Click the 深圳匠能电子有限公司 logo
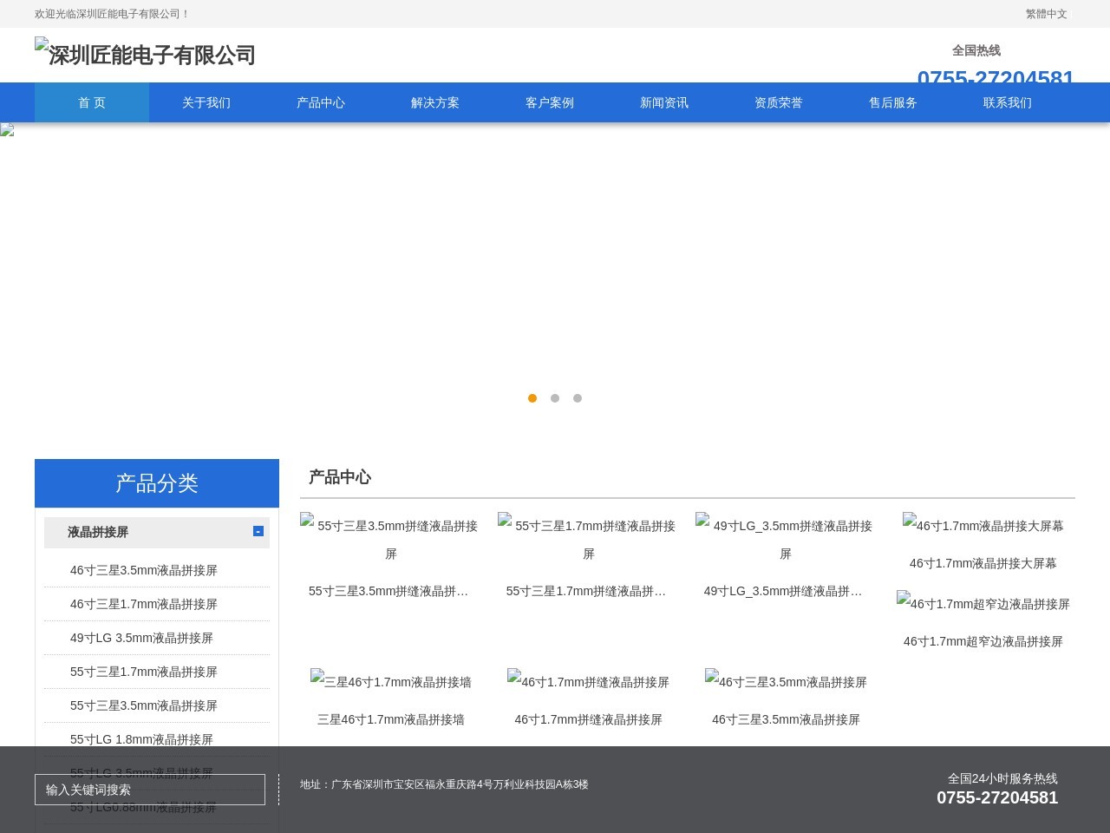1110x833 pixels. 144,55
